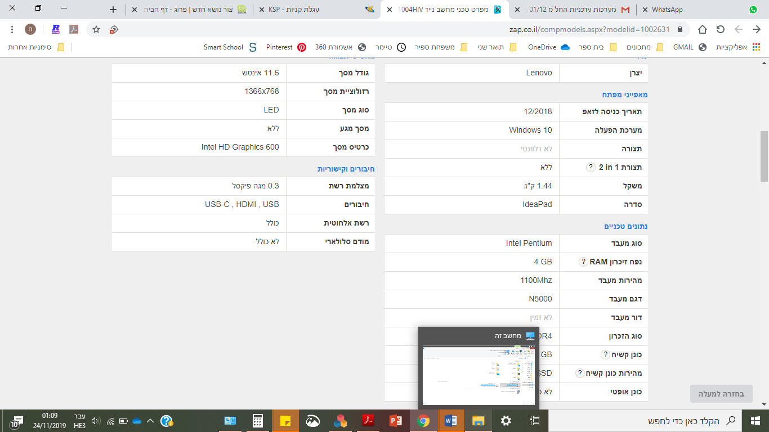The width and height of the screenshot is (769, 432).
Task: Open a new browser tab
Action: 113,10
